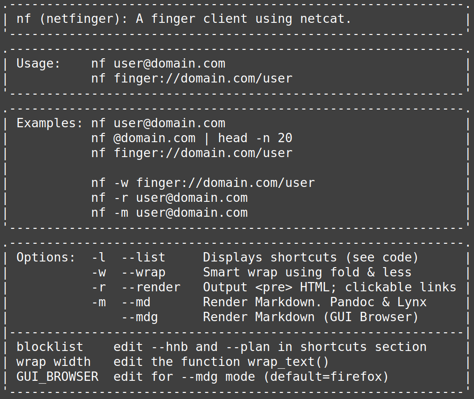This screenshot has height=399, width=474.
Task: Click the finger:// URL in the Usage section
Action: pos(203,78)
